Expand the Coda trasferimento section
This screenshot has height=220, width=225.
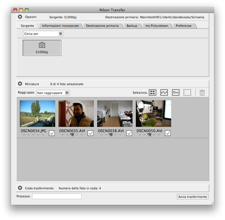click(20, 188)
